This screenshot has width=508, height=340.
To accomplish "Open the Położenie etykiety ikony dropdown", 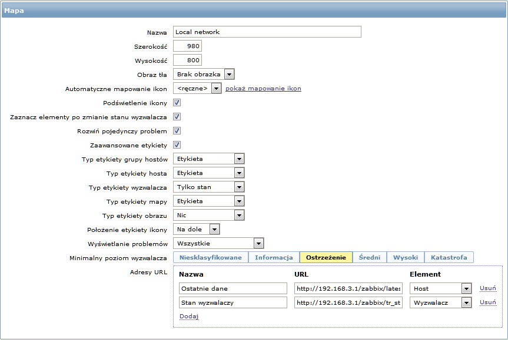I will pyautogui.click(x=197, y=229).
